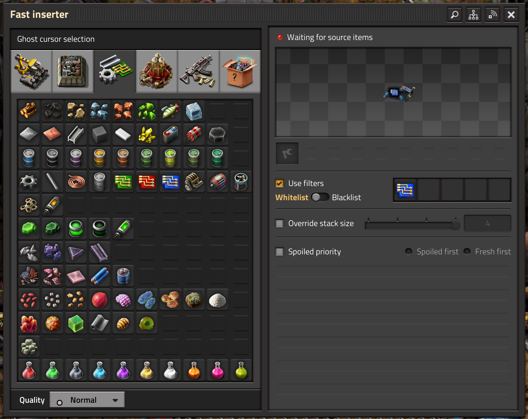The image size is (528, 419).
Task: Select the iron gear wheel
Action: (x=29, y=182)
